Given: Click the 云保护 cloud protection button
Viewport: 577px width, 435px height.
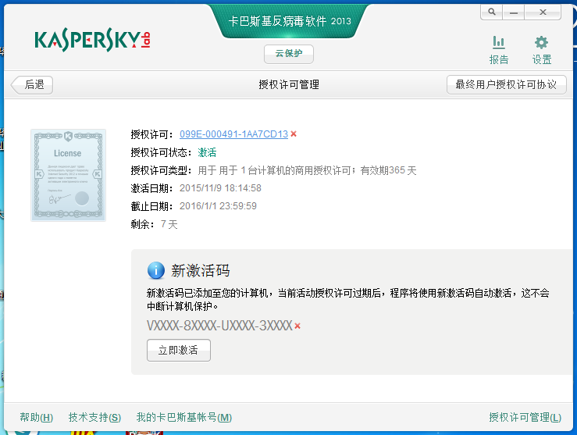Looking at the screenshot, I should coord(289,54).
